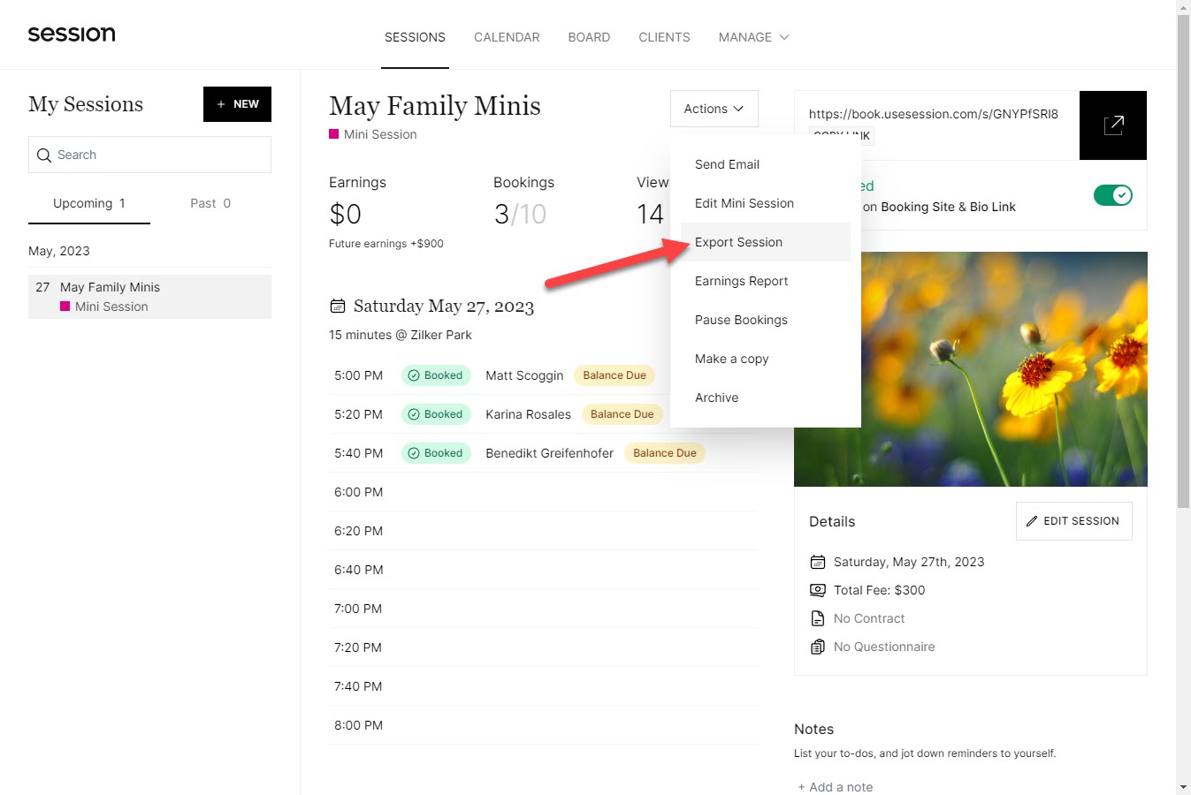The image size is (1191, 795).
Task: Choose Make a copy option
Action: coord(766,359)
